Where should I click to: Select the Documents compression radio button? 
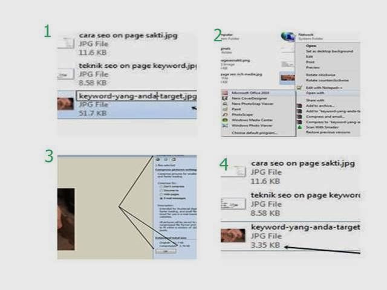tap(161, 191)
